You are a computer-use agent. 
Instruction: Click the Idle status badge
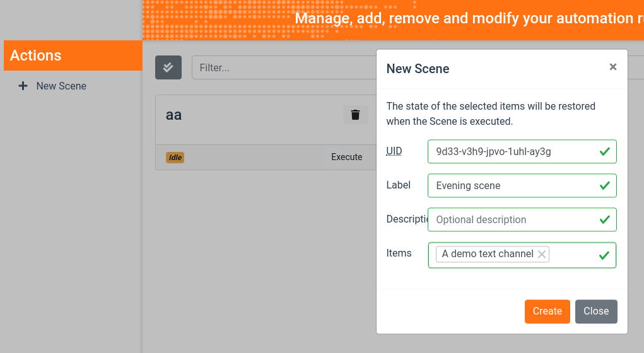point(175,158)
